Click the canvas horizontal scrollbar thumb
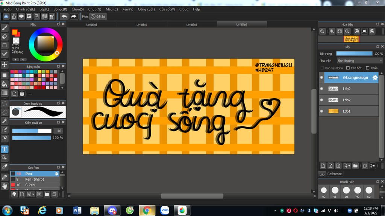The image size is (385, 216). [x=192, y=196]
